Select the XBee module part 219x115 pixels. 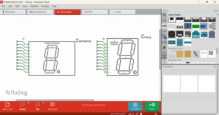196,34
